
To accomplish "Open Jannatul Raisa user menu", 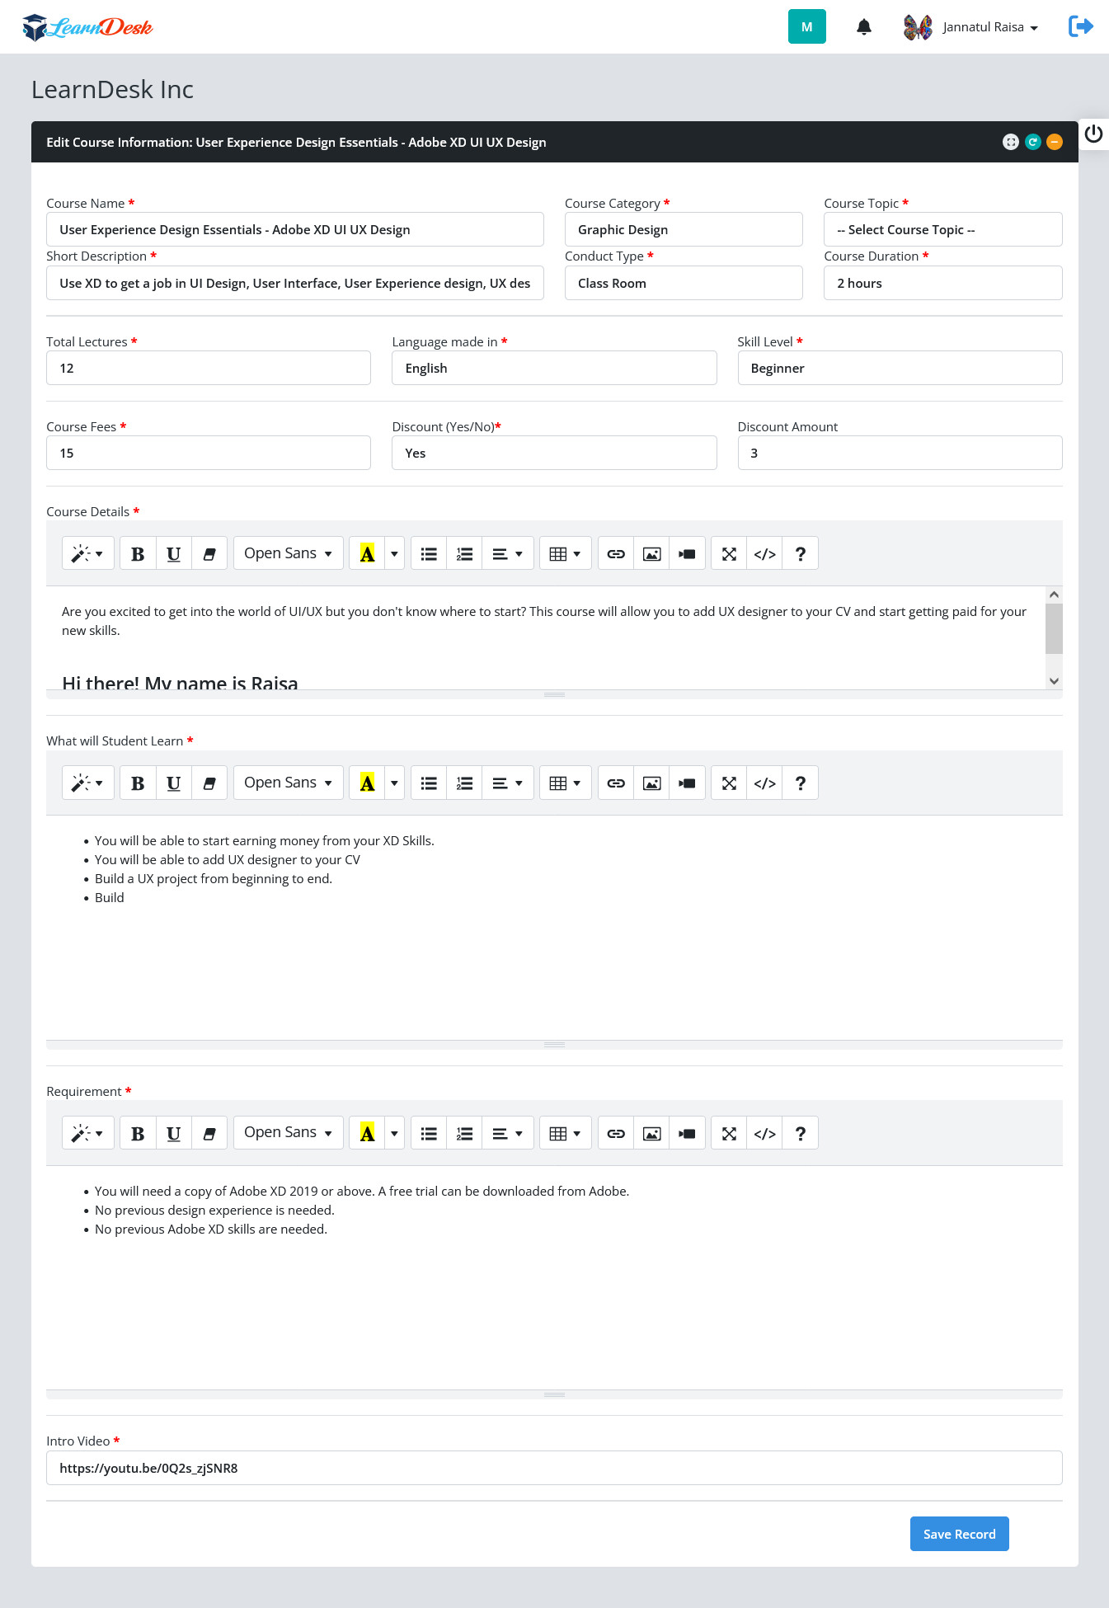I will coord(971,27).
